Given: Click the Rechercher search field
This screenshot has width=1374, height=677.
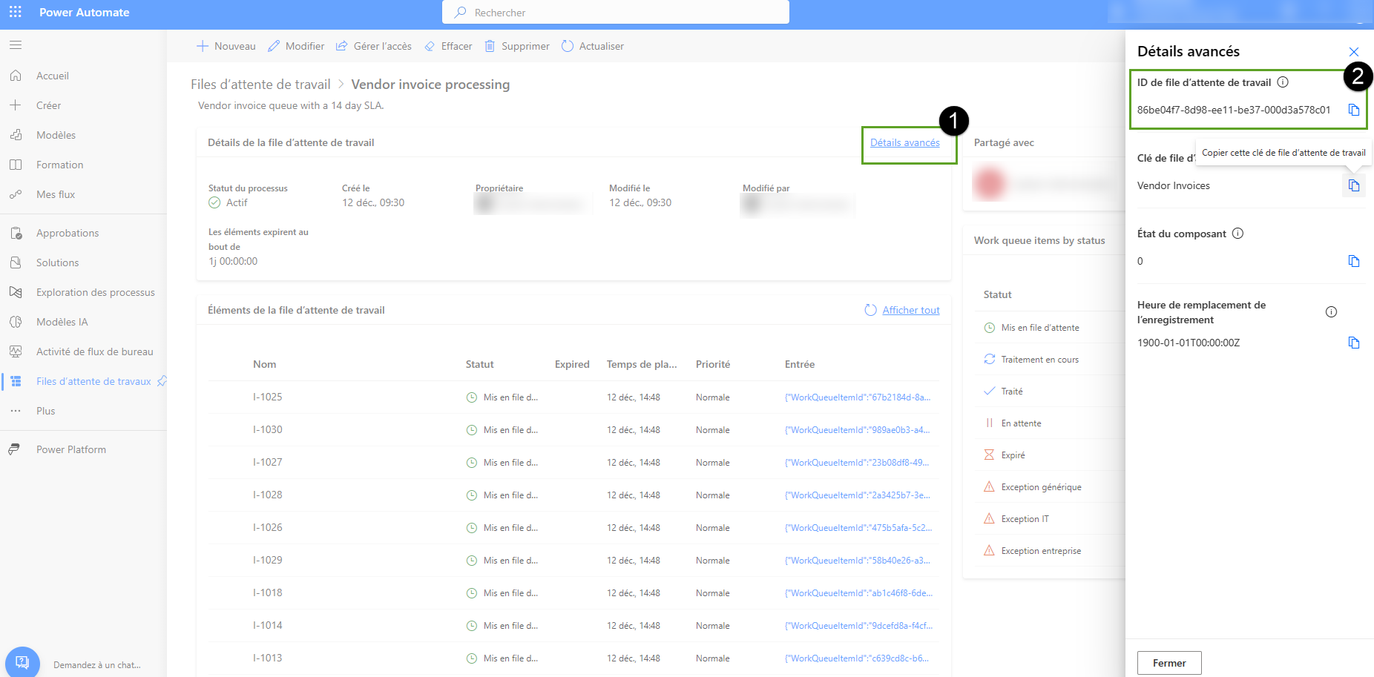Looking at the screenshot, I should 616,13.
